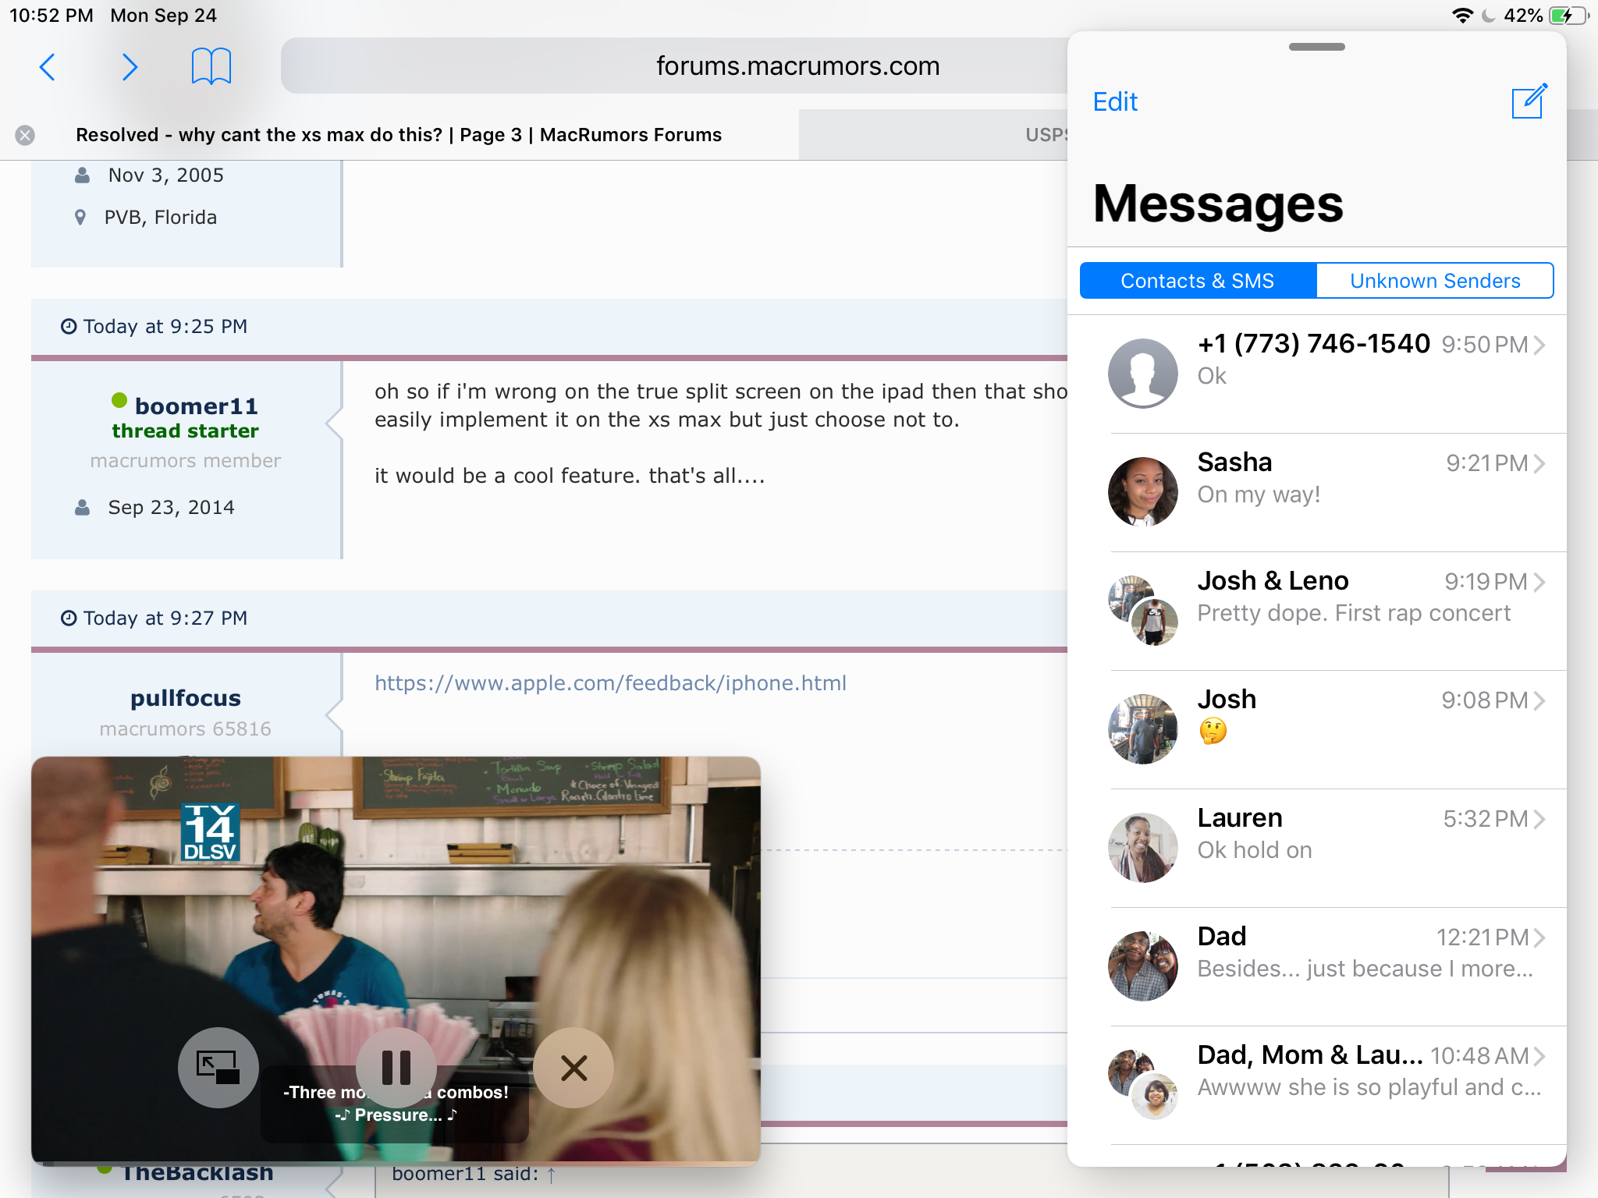Tap chevron beside Josh & Leno 9:19 PM
This screenshot has height=1198, width=1598.
pyautogui.click(x=1539, y=582)
